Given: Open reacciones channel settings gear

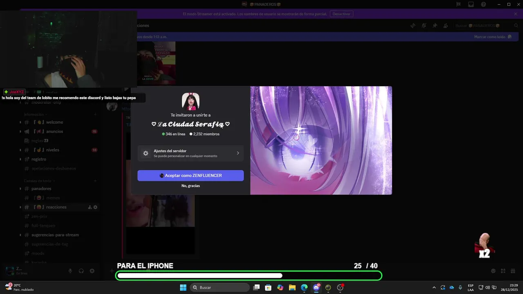Looking at the screenshot, I should (95, 207).
